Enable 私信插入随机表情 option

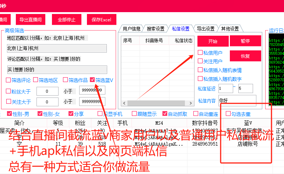point(200,70)
